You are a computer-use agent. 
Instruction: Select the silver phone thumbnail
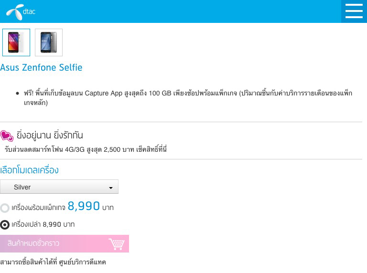click(x=49, y=42)
